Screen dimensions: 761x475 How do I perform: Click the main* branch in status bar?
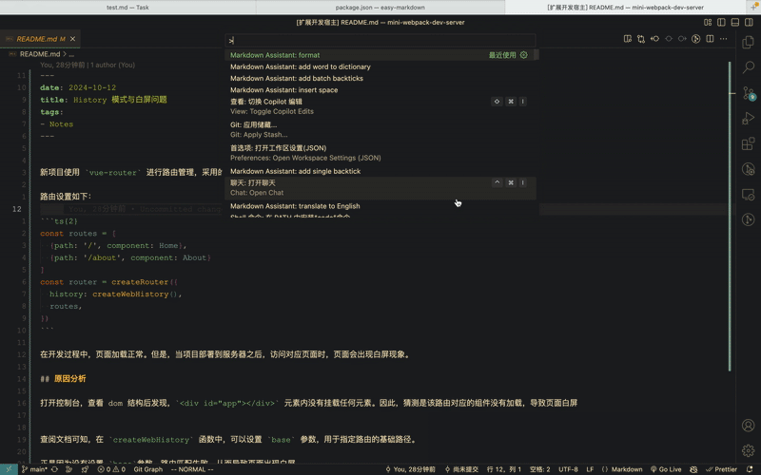pos(34,469)
